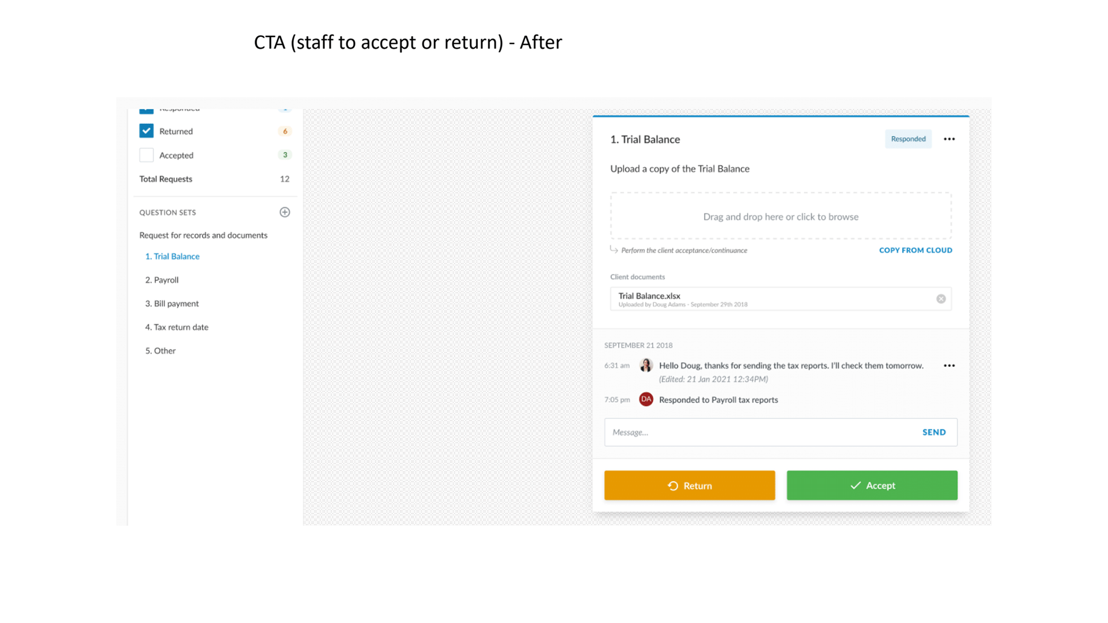Open the 4. Tax return date question
Image resolution: width=1108 pixels, height=623 pixels.
pos(177,327)
